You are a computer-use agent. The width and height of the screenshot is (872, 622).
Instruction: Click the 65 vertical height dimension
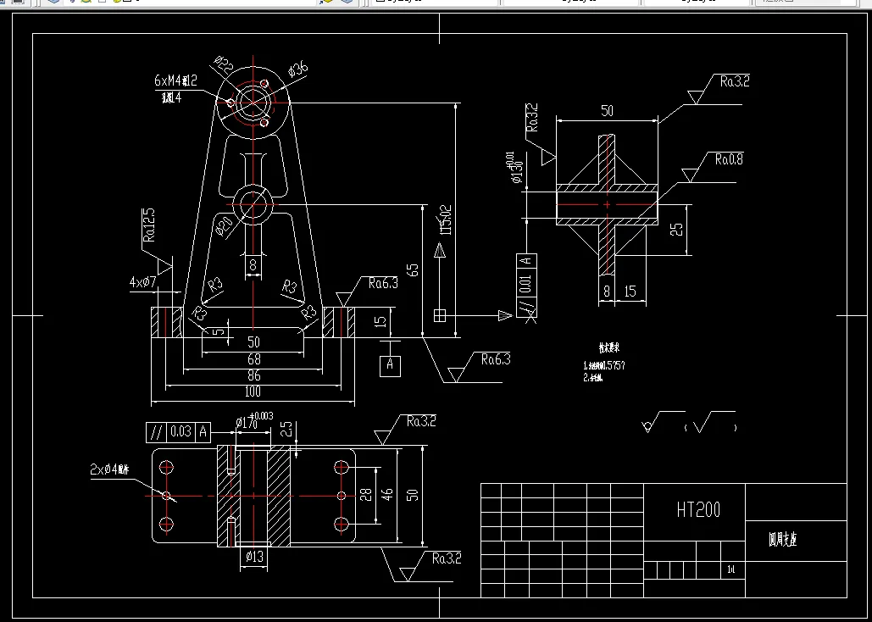[413, 269]
